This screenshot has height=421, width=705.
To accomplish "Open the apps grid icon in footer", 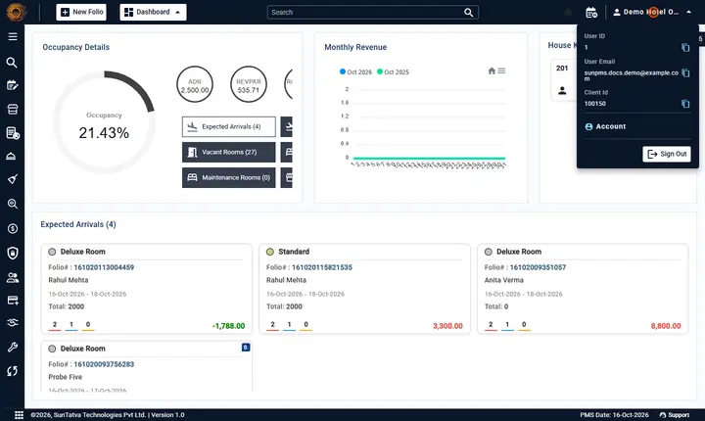I will pos(19,415).
